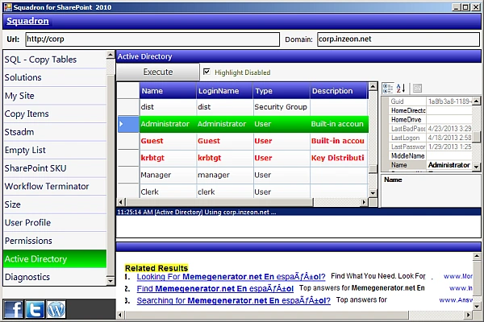Focus the Url input field
Screen dimensions: 484x322
(152, 39)
